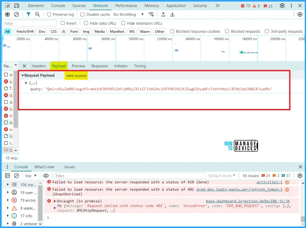The height and width of the screenshot is (228, 306).
Task: Expand the Uncaught (in promise) error
Action: click(x=55, y=201)
